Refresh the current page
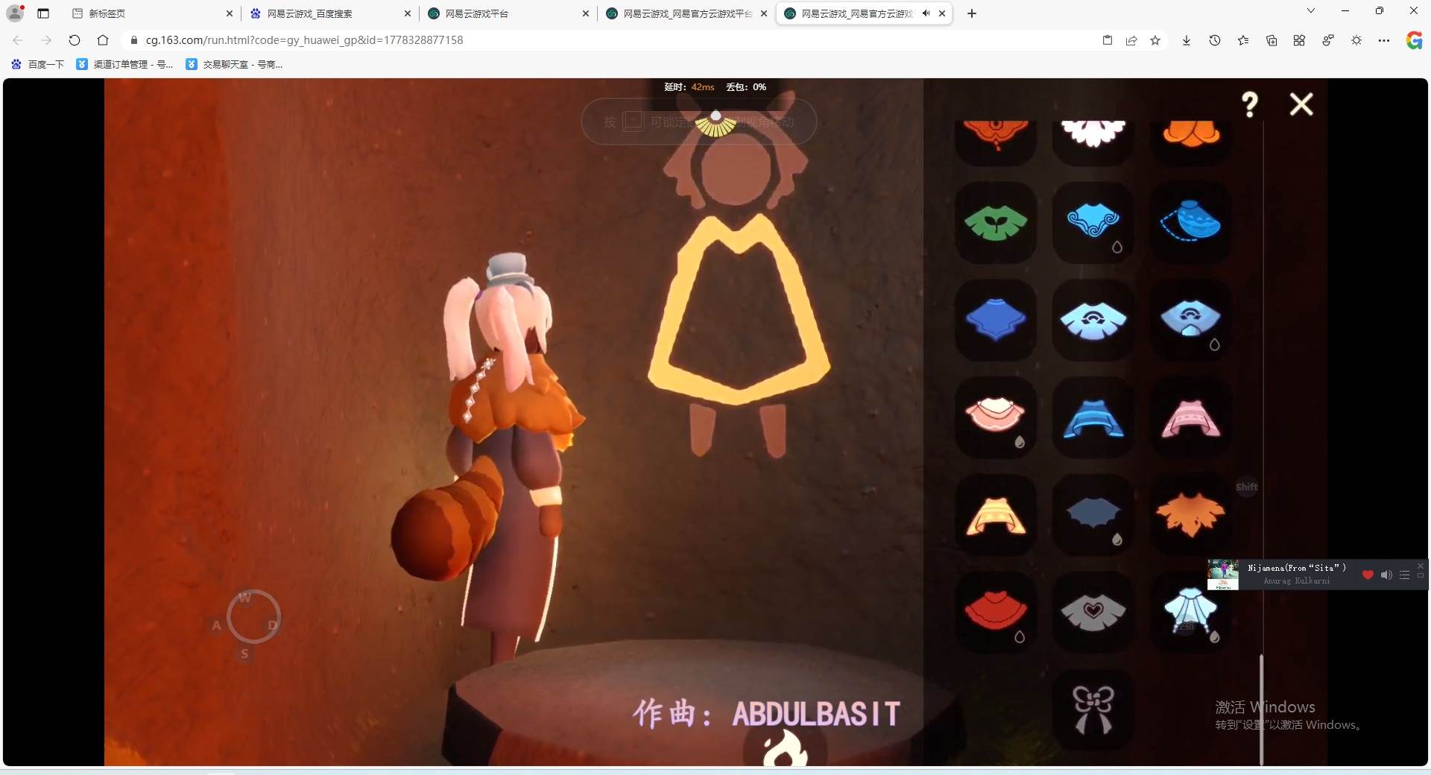The width and height of the screenshot is (1431, 775). (x=75, y=40)
